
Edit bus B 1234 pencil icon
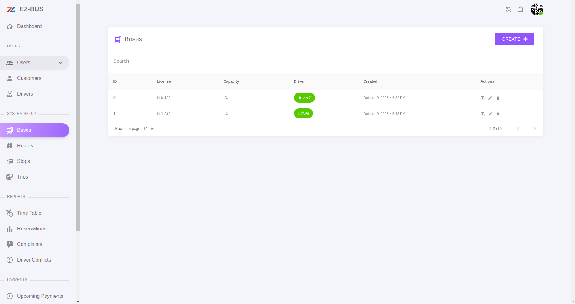point(490,114)
